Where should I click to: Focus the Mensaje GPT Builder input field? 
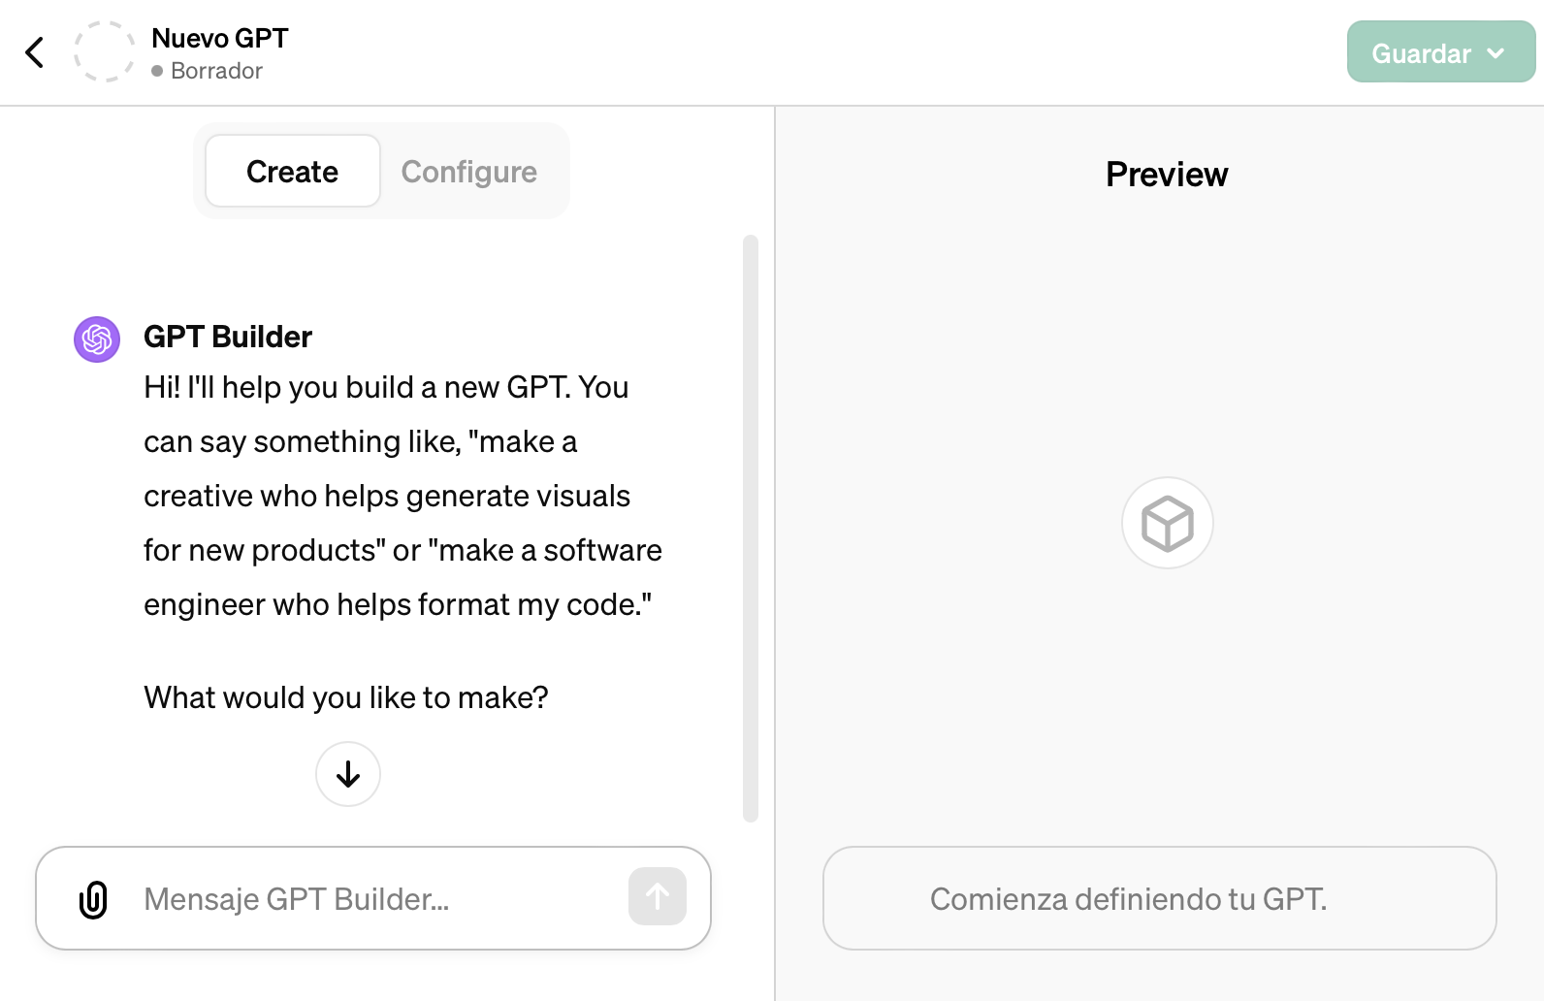click(378, 899)
